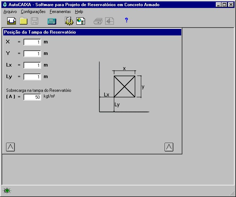
Task: Click the gear calculation settings icon
Action: (69, 21)
